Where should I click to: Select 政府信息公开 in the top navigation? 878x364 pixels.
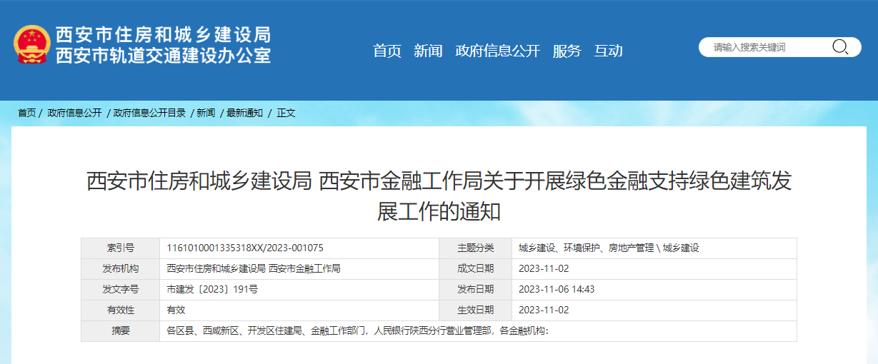pos(497,51)
